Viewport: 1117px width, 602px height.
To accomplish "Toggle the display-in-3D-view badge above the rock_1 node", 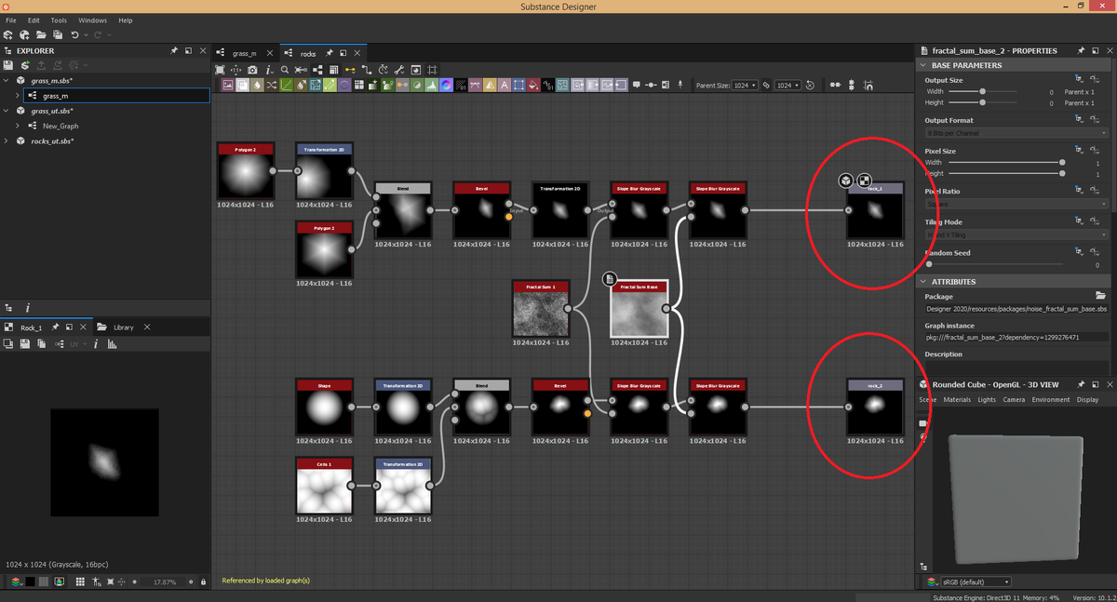I will pos(844,181).
